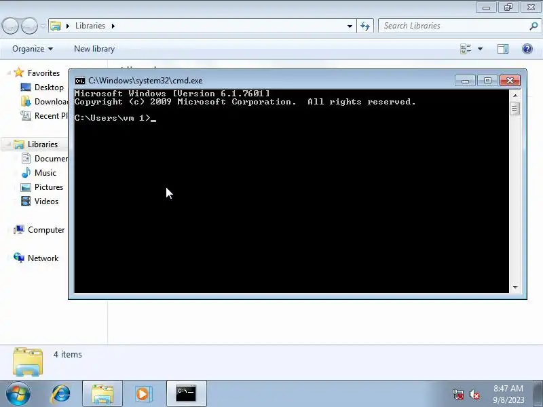Toggle the preview pane
This screenshot has height=407, width=543.
click(x=503, y=49)
